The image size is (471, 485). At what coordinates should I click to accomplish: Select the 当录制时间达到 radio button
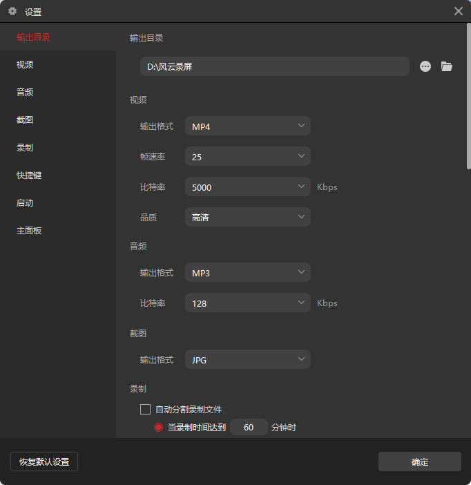click(158, 428)
